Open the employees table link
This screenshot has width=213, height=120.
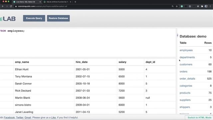pyautogui.click(x=186, y=50)
